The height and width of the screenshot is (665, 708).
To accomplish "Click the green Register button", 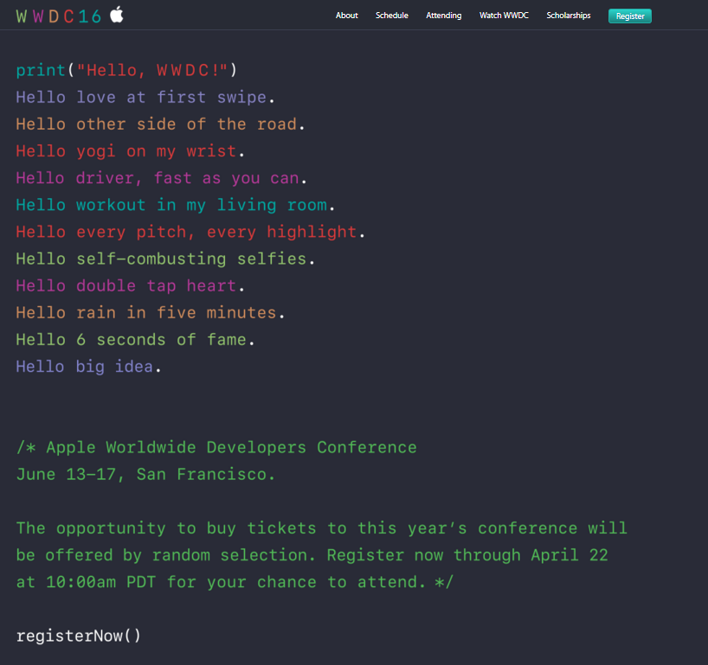I will 630,16.
